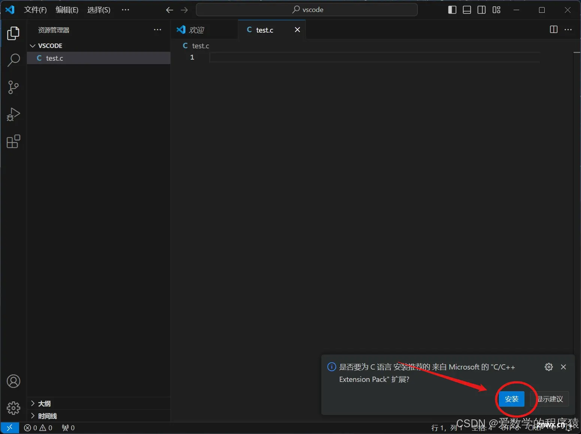
Task: Click the line and column status entry
Action: coord(447,428)
